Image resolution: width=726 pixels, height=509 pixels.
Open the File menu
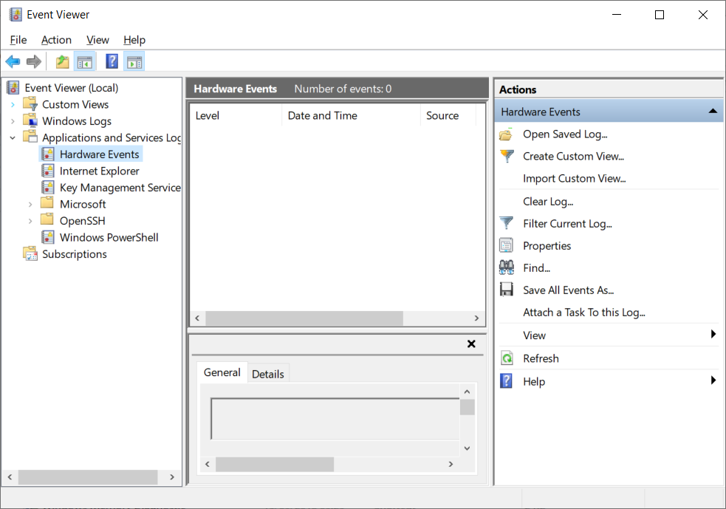click(18, 40)
